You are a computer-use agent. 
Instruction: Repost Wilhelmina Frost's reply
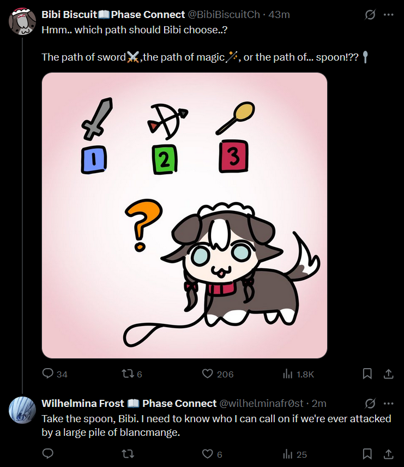coord(128,454)
